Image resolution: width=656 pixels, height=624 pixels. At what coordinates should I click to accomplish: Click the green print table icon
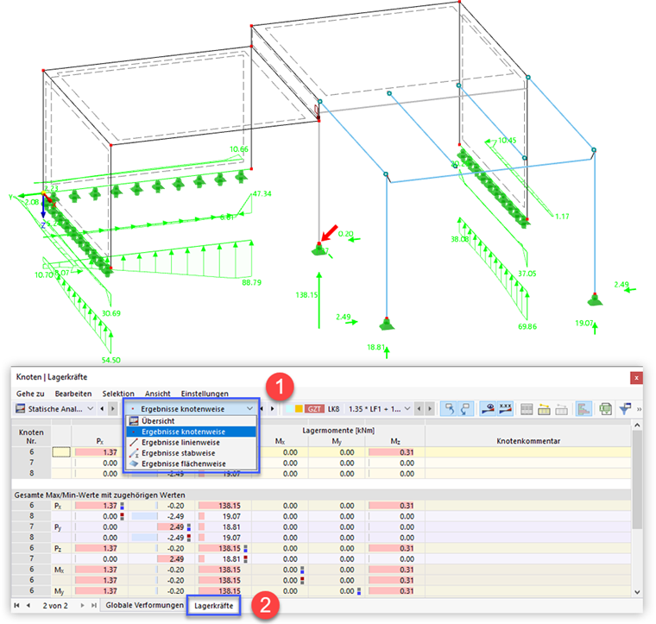(605, 408)
